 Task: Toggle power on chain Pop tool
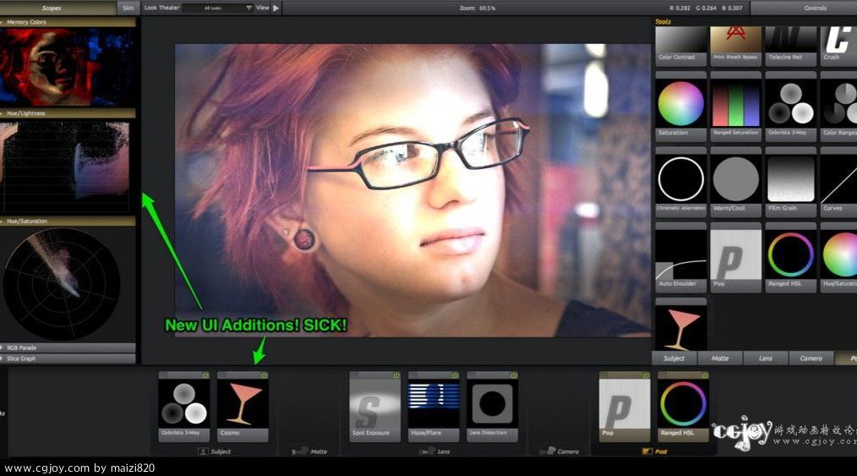[x=646, y=375]
